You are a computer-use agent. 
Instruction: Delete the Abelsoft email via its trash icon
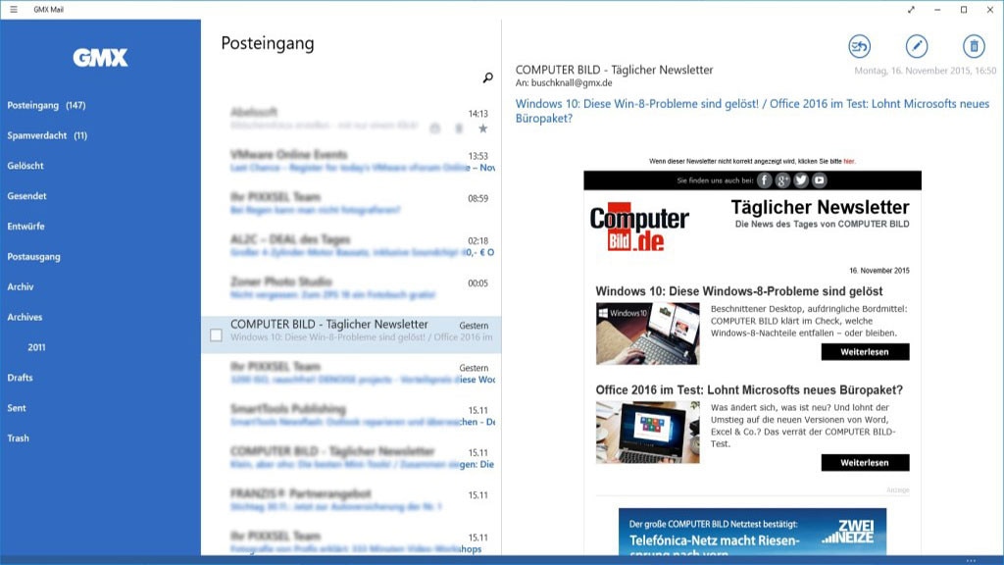point(458,127)
